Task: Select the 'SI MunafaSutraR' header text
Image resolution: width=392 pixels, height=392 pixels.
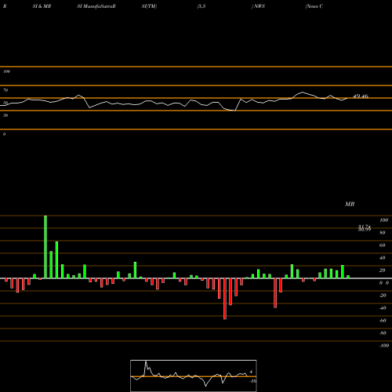Action: coord(96,6)
